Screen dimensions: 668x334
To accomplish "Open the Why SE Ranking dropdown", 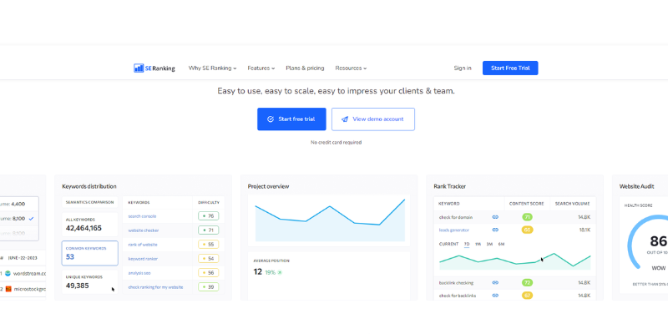I will point(212,68).
